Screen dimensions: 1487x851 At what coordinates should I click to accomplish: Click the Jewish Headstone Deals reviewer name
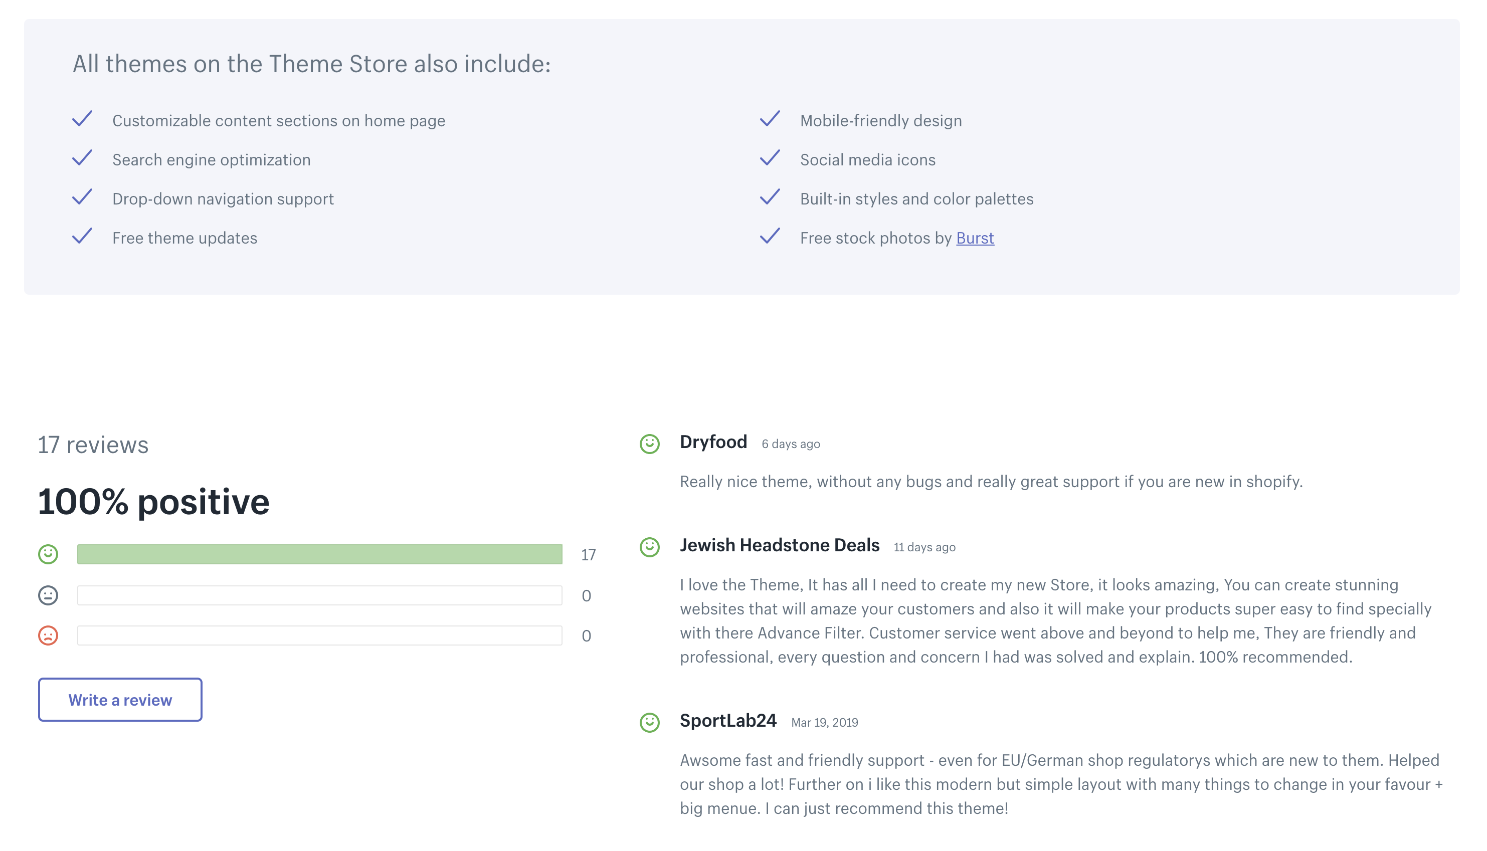click(779, 545)
